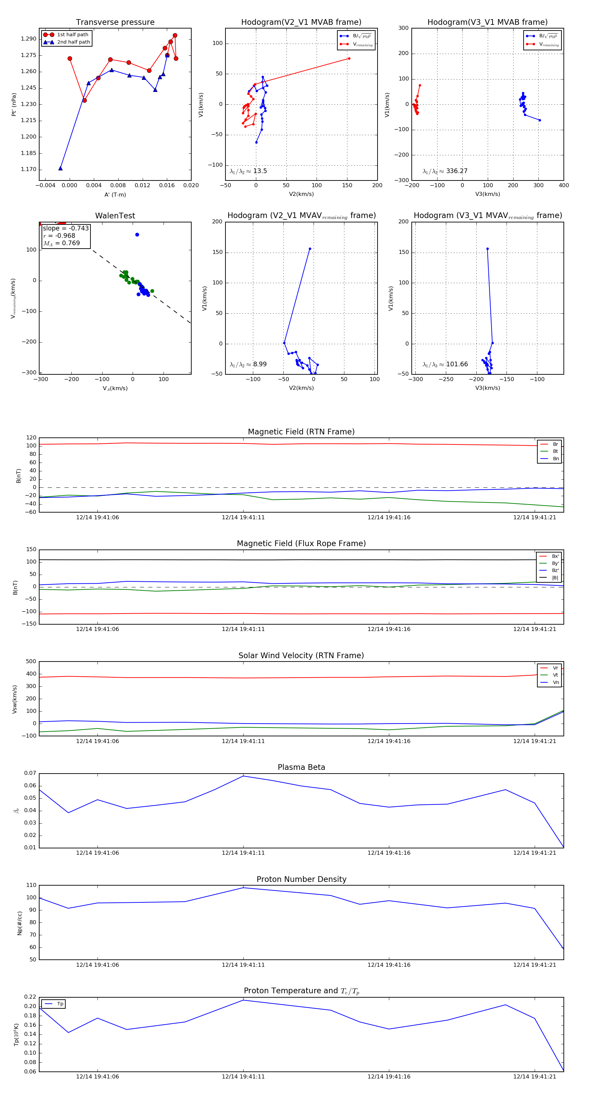Select the 'Bt' legend entry
This screenshot has height=1107, width=603.
[x=549, y=452]
